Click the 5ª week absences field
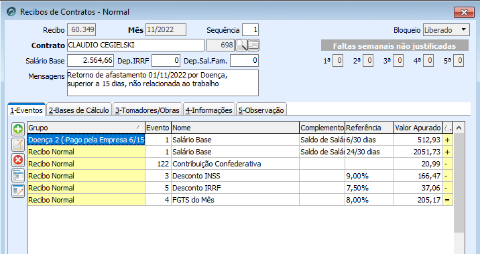480x254 pixels. click(x=459, y=60)
